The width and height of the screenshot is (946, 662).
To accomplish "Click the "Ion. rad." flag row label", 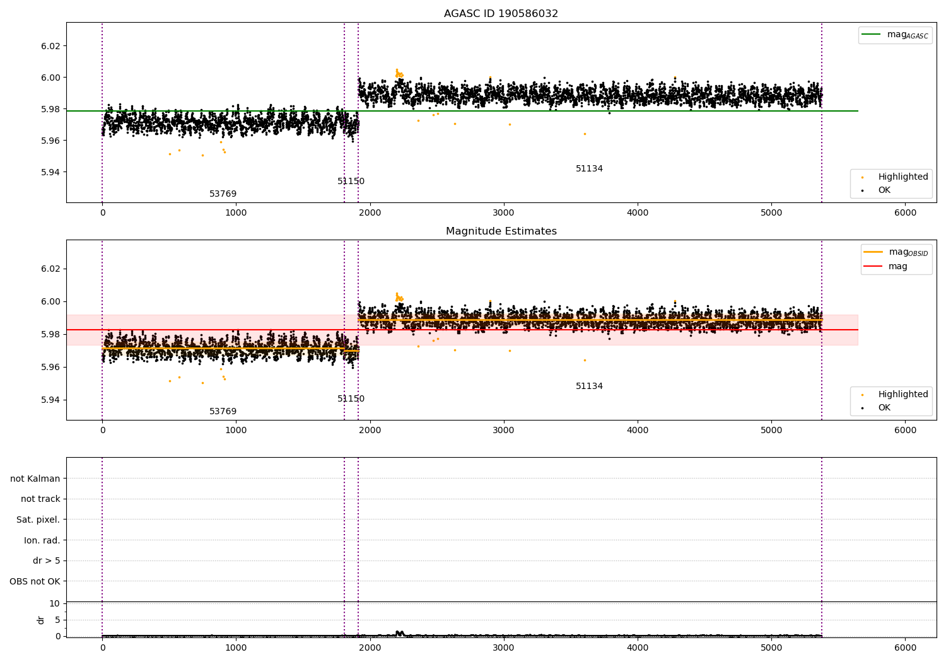I will tap(42, 540).
